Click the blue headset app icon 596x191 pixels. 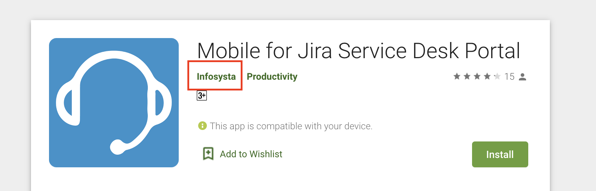click(x=114, y=103)
